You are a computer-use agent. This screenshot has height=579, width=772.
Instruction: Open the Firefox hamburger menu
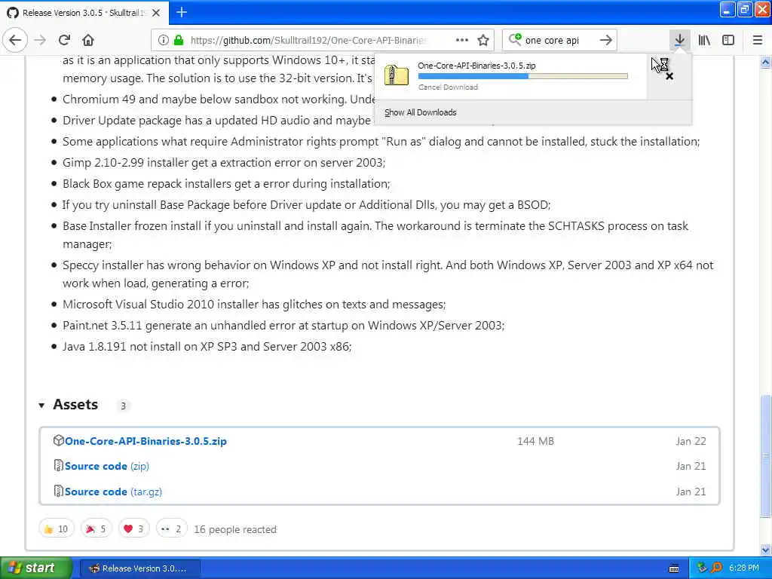pyautogui.click(x=758, y=40)
